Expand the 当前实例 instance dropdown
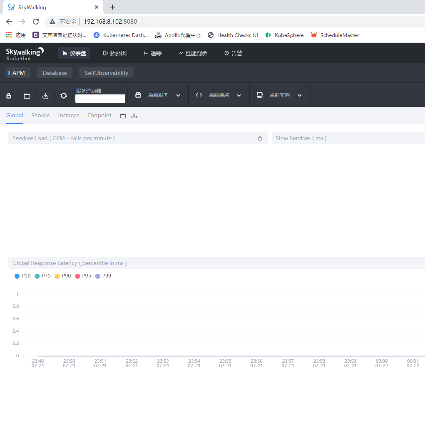The image size is (425, 438). click(x=300, y=95)
